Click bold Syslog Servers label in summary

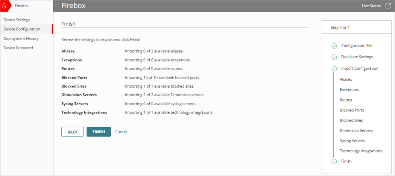[x=75, y=104]
